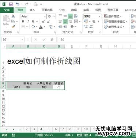Open the 套用表格格式 table format menu

[115, 22]
